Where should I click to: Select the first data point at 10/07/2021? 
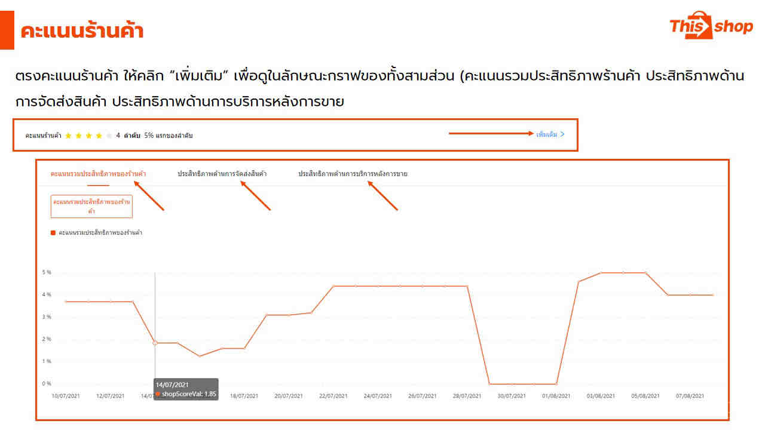tap(66, 302)
